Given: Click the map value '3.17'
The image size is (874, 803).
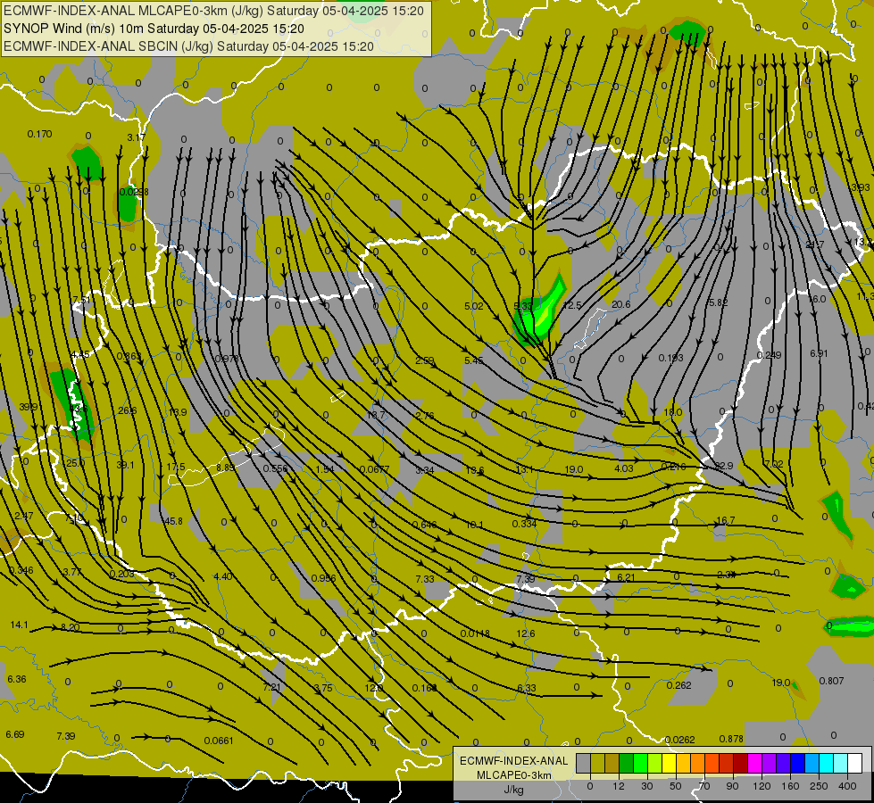Looking at the screenshot, I should 136,137.
